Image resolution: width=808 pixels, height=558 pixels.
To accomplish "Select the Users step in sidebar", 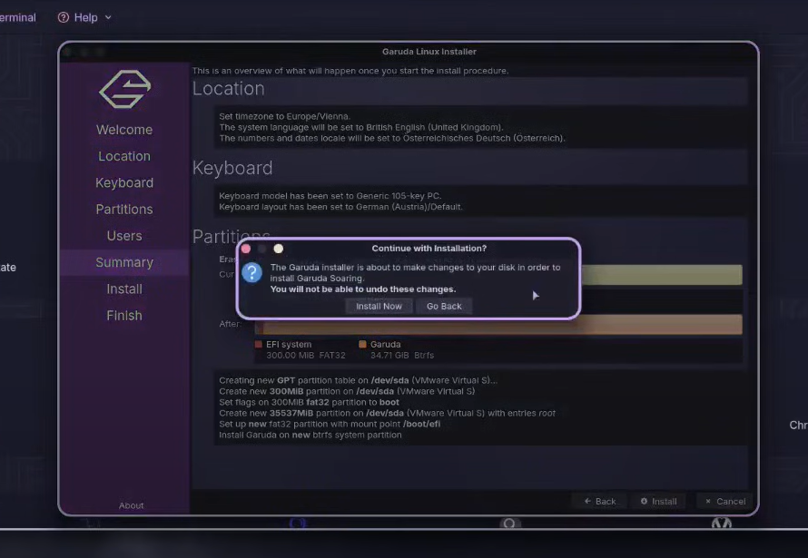I will tap(124, 236).
